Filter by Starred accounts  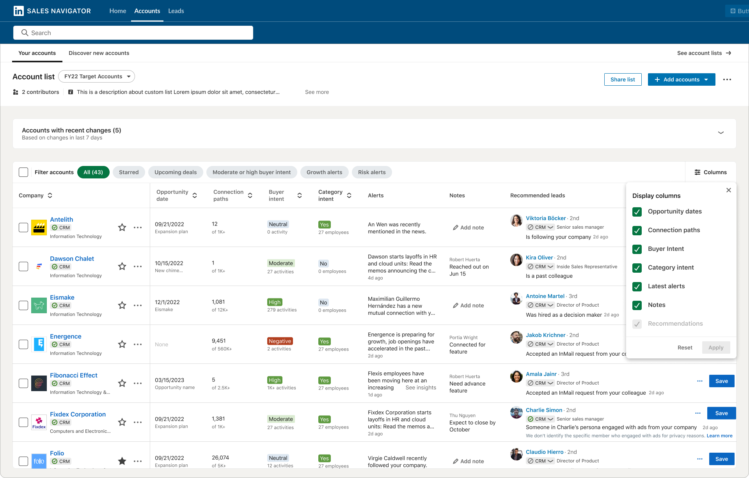129,172
